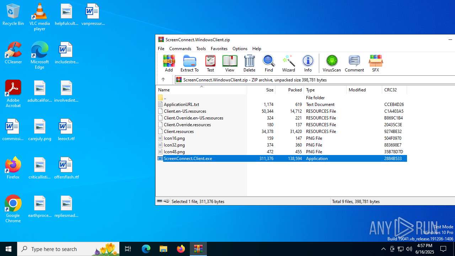
Task: Click the volume tray icon
Action: tap(409, 249)
